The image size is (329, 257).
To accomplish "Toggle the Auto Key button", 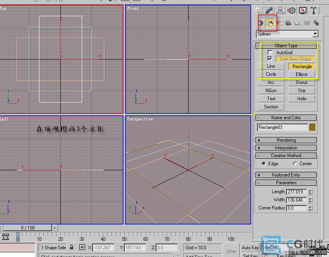I will point(250,248).
